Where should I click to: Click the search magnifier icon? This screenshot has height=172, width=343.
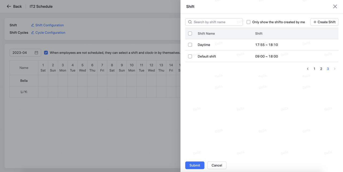click(190, 22)
